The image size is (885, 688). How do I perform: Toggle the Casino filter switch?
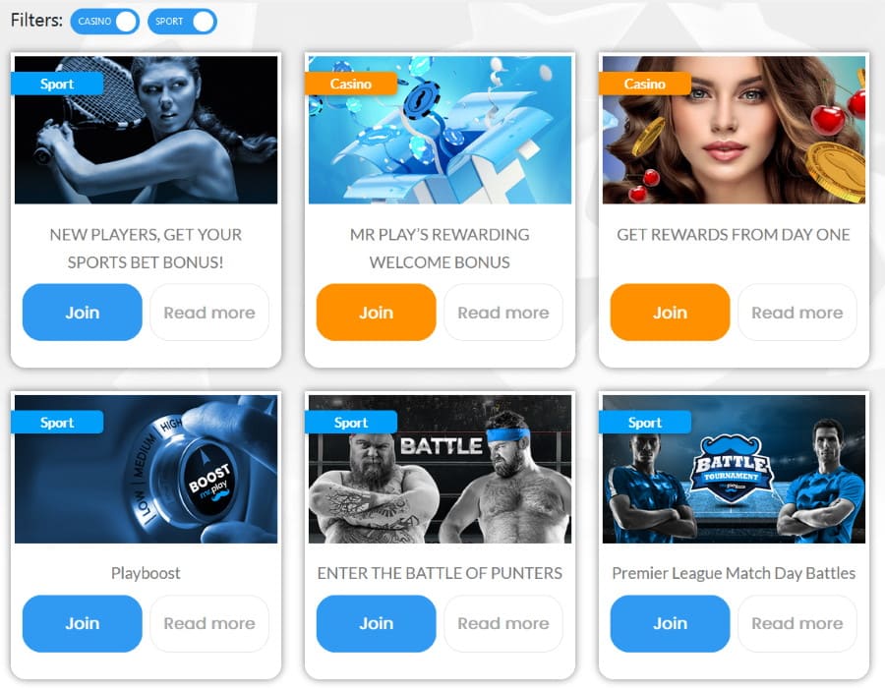tap(104, 22)
